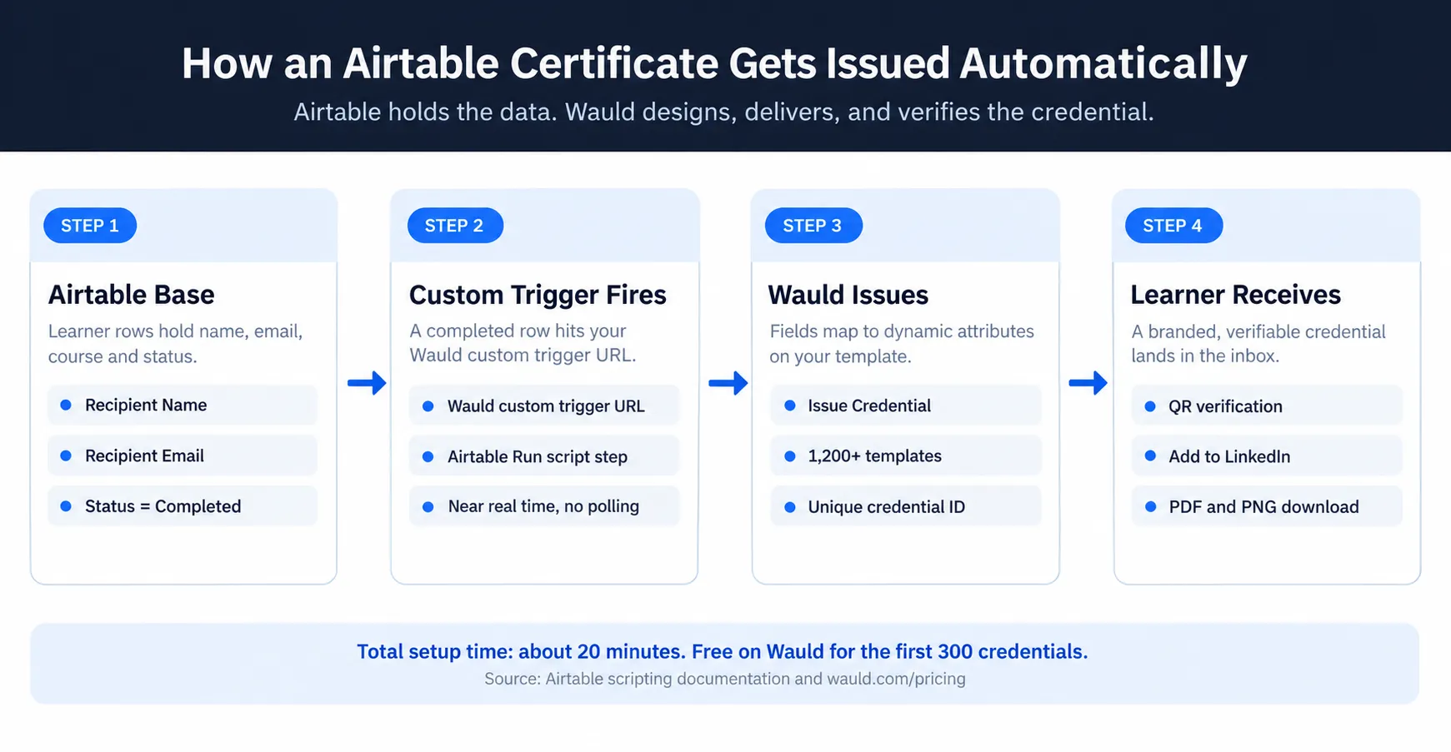Click the STEP 1 badge
The height and width of the screenshot is (752, 1451).
pyautogui.click(x=90, y=226)
